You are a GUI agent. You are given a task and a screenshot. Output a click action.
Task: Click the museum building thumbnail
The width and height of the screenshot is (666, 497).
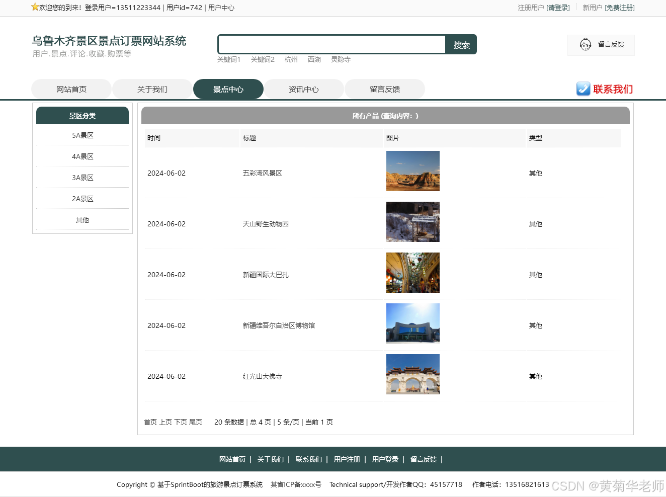413,323
